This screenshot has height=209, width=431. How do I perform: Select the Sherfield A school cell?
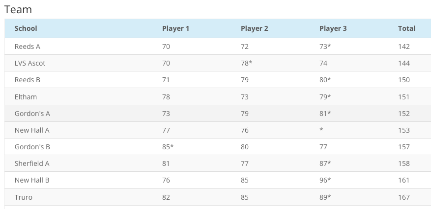click(x=32, y=163)
